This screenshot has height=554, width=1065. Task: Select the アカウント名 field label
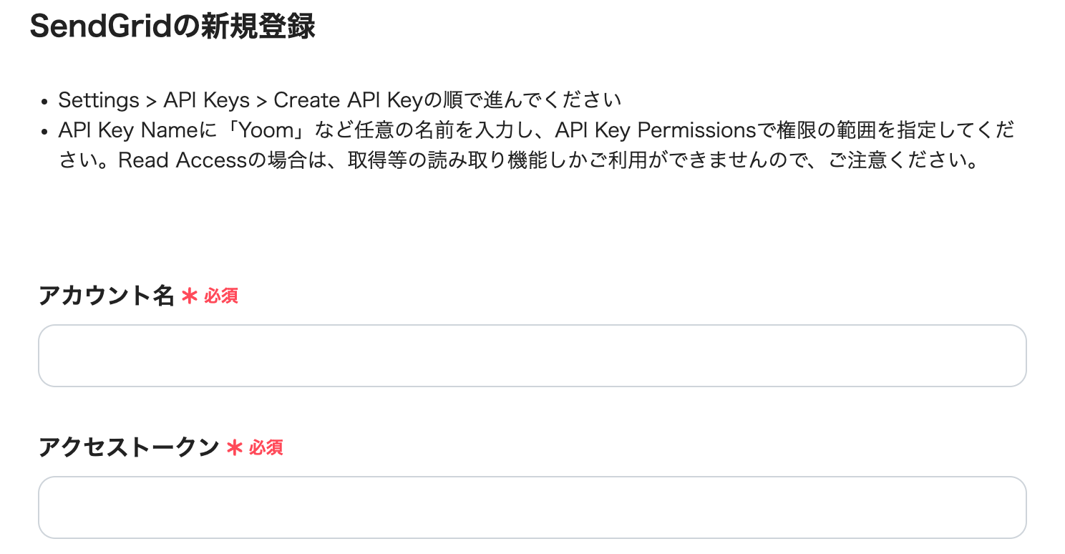[106, 296]
